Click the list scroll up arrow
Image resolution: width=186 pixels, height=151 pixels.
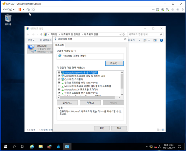coord(122,73)
